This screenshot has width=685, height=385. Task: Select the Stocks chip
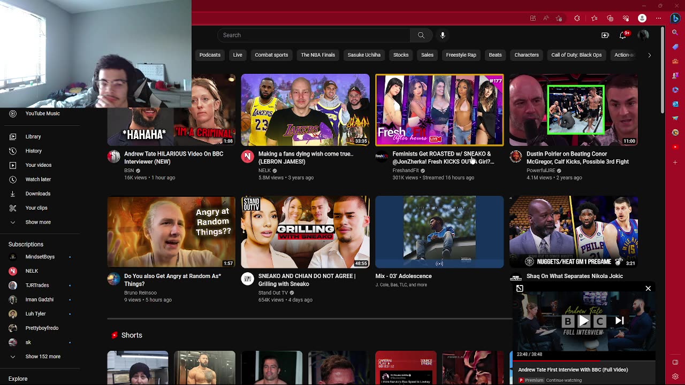click(401, 55)
